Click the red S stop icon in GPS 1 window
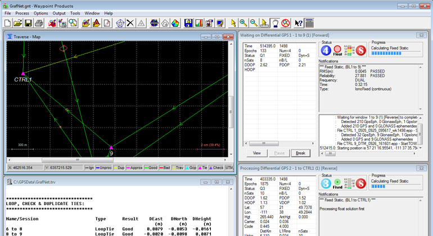 pyautogui.click(x=360, y=51)
